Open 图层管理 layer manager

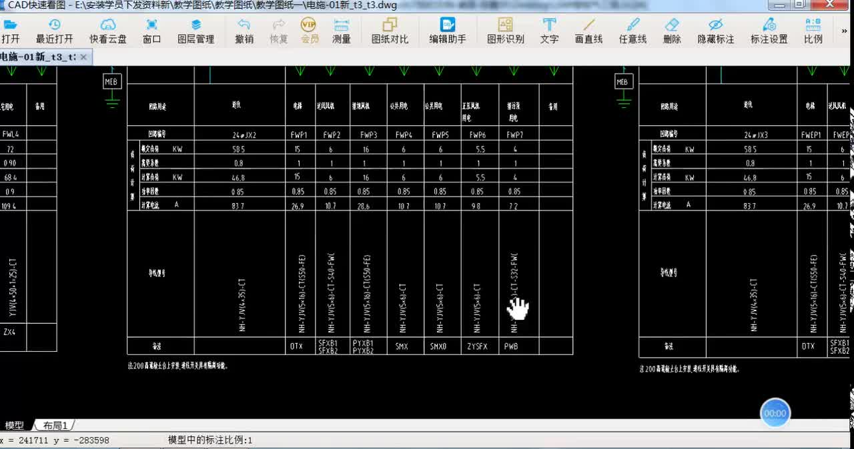tap(196, 31)
